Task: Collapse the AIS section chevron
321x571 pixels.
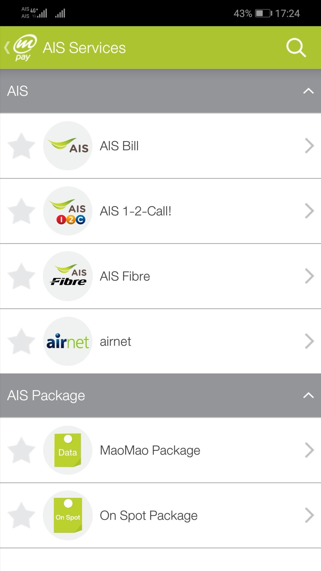Action: (x=308, y=91)
